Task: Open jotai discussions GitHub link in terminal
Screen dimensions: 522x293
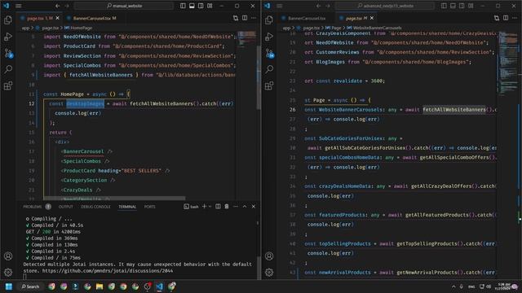Action: (108, 271)
